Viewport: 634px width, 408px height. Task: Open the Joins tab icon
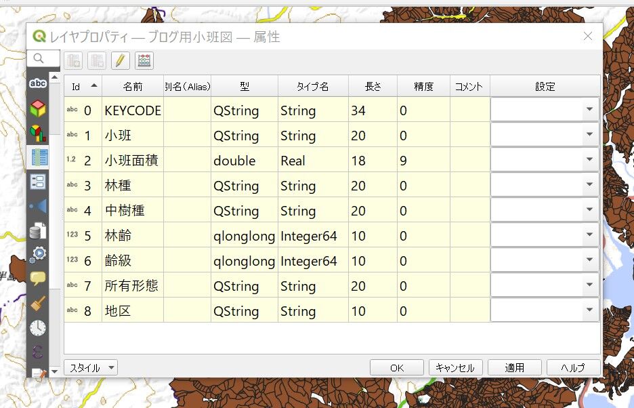click(38, 207)
